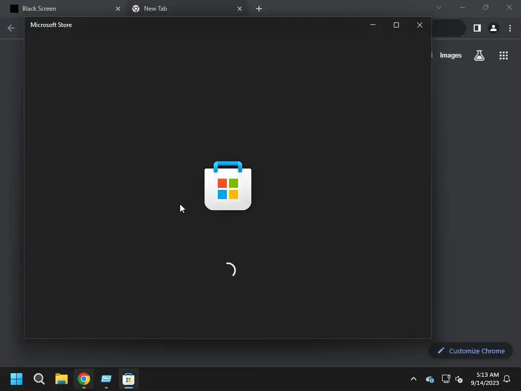
Task: Open Google apps grid
Action: pos(503,55)
